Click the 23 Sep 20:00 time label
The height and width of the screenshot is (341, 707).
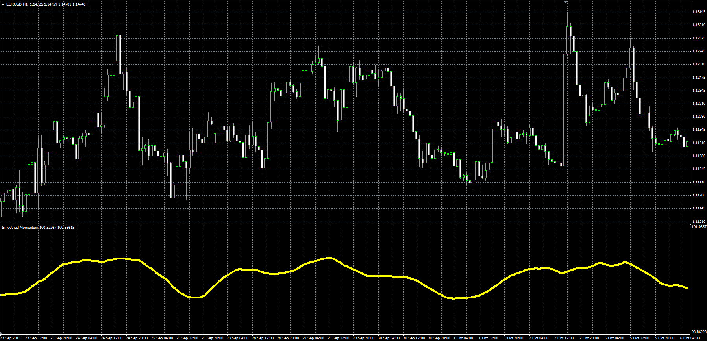(61, 338)
